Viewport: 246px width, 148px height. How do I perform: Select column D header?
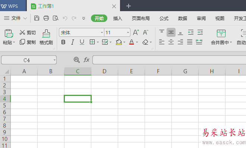click(x=104, y=71)
